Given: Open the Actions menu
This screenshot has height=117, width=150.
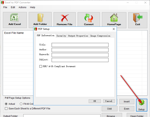Looking at the screenshot, I should tap(22, 7).
